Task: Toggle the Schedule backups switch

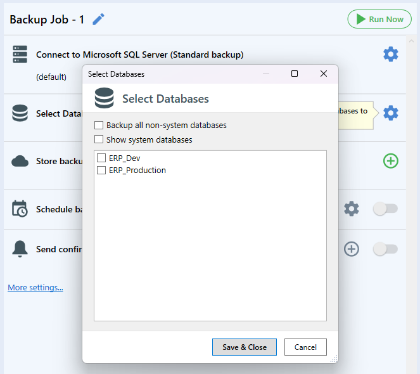Action: click(x=385, y=209)
